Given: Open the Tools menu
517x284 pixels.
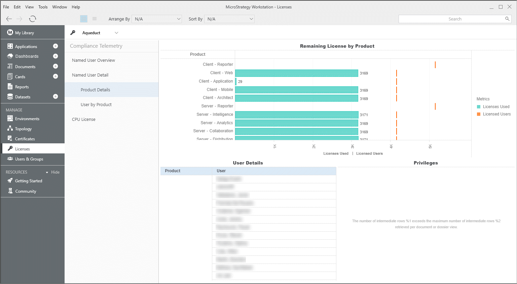Looking at the screenshot, I should [43, 7].
